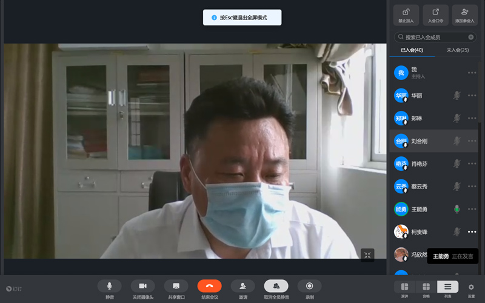Viewport: 485px width, 303px height.
Task: Switch to 未入会(25) tab
Action: click(x=457, y=50)
